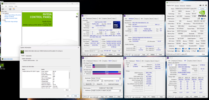Click title icon of CPU-Z window showing CPU tab
Screen dimensions: 209x100
[x=83, y=16]
